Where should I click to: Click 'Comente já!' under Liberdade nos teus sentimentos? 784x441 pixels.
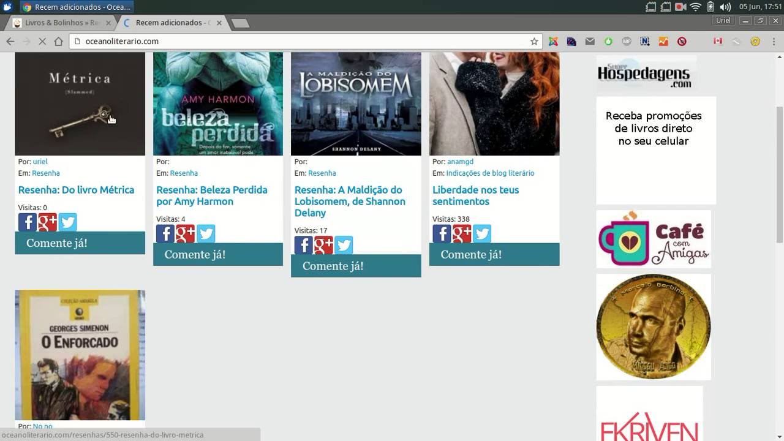click(x=494, y=254)
